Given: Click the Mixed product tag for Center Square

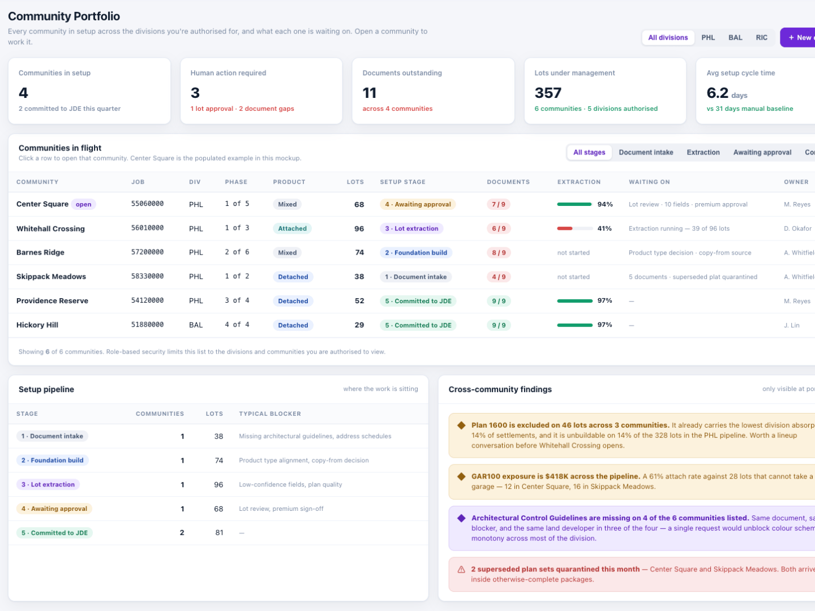Looking at the screenshot, I should [x=288, y=205].
